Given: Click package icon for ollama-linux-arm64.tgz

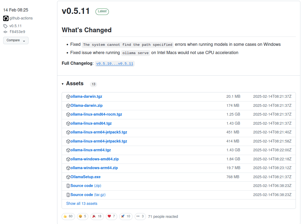Looking at the screenshot, I should (68, 150).
